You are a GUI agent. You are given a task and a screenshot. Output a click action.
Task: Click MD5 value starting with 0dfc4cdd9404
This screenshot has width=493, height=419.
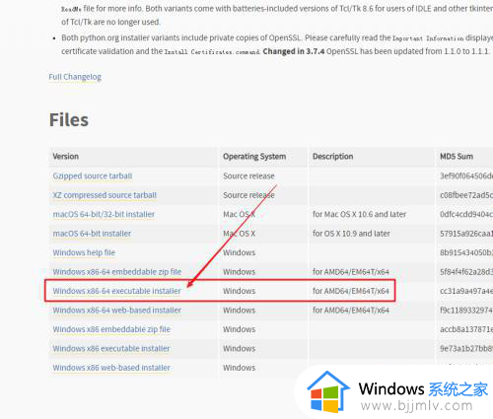(466, 214)
